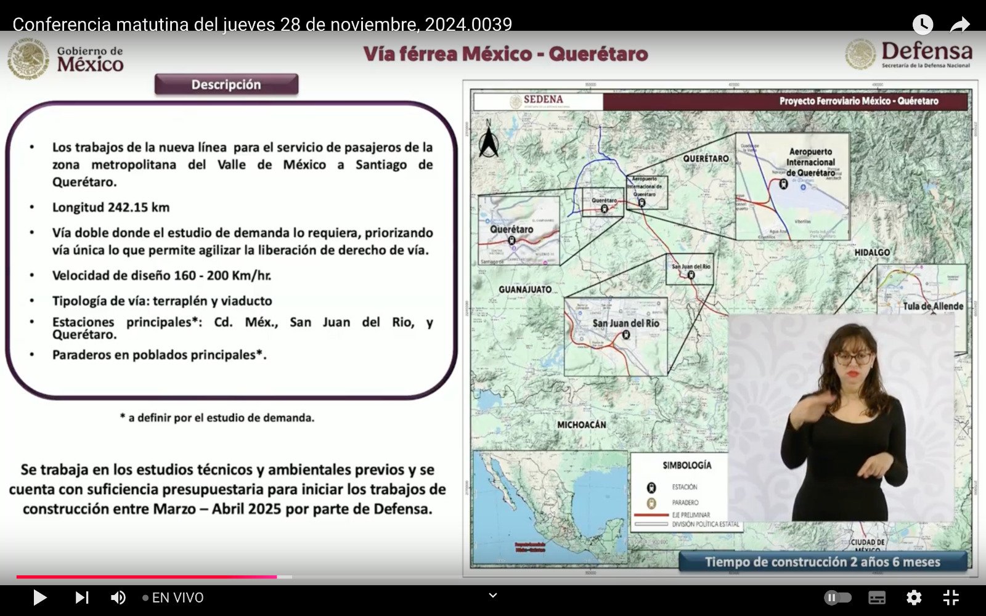986x616 pixels.
Task: Click the HIDALGO state label on map
Action: tap(872, 252)
